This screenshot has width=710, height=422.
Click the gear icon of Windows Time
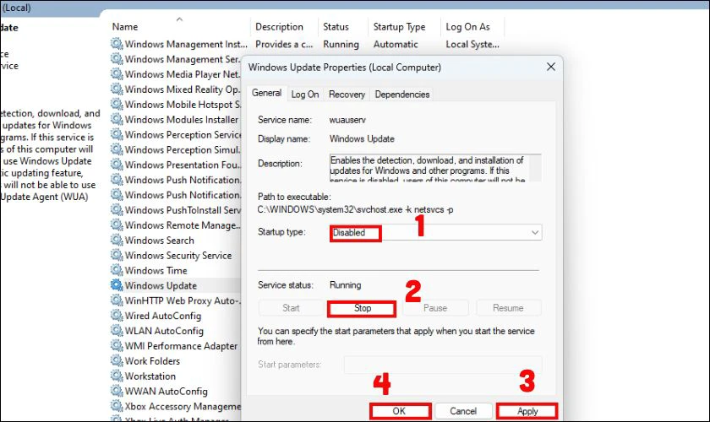tap(117, 270)
